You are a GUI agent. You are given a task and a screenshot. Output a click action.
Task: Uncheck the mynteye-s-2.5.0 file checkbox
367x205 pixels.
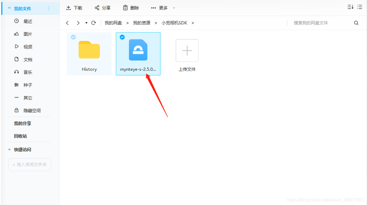click(x=122, y=37)
